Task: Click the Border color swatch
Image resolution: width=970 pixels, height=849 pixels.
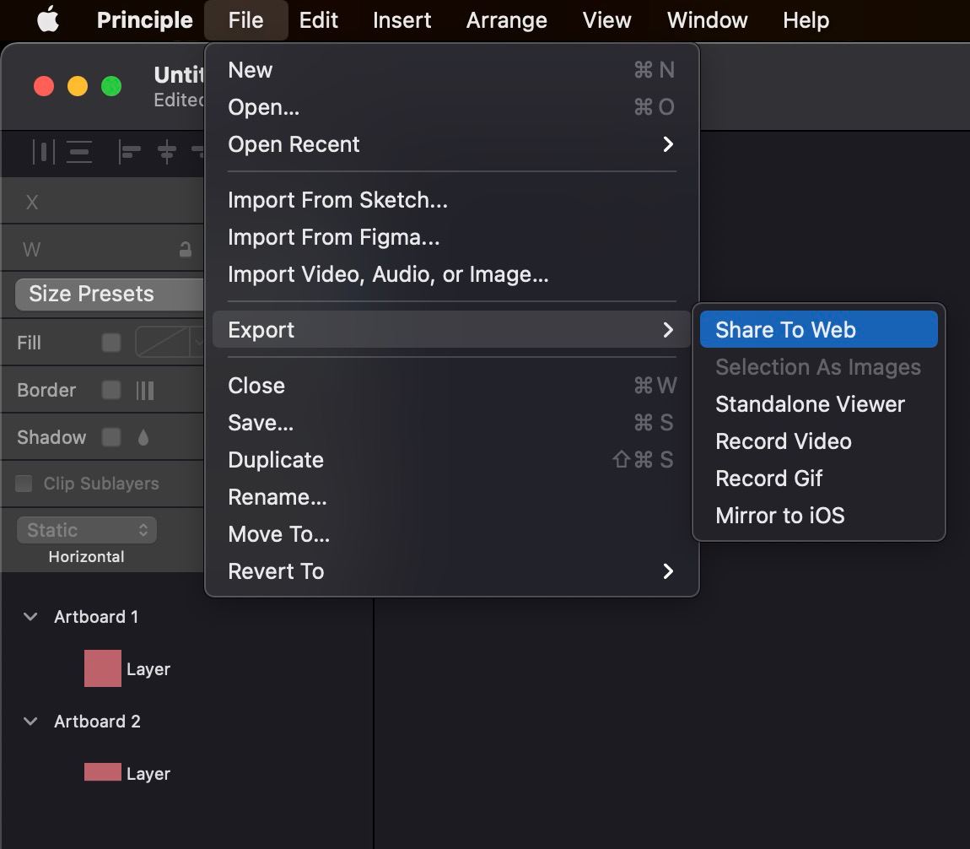Action: point(111,391)
